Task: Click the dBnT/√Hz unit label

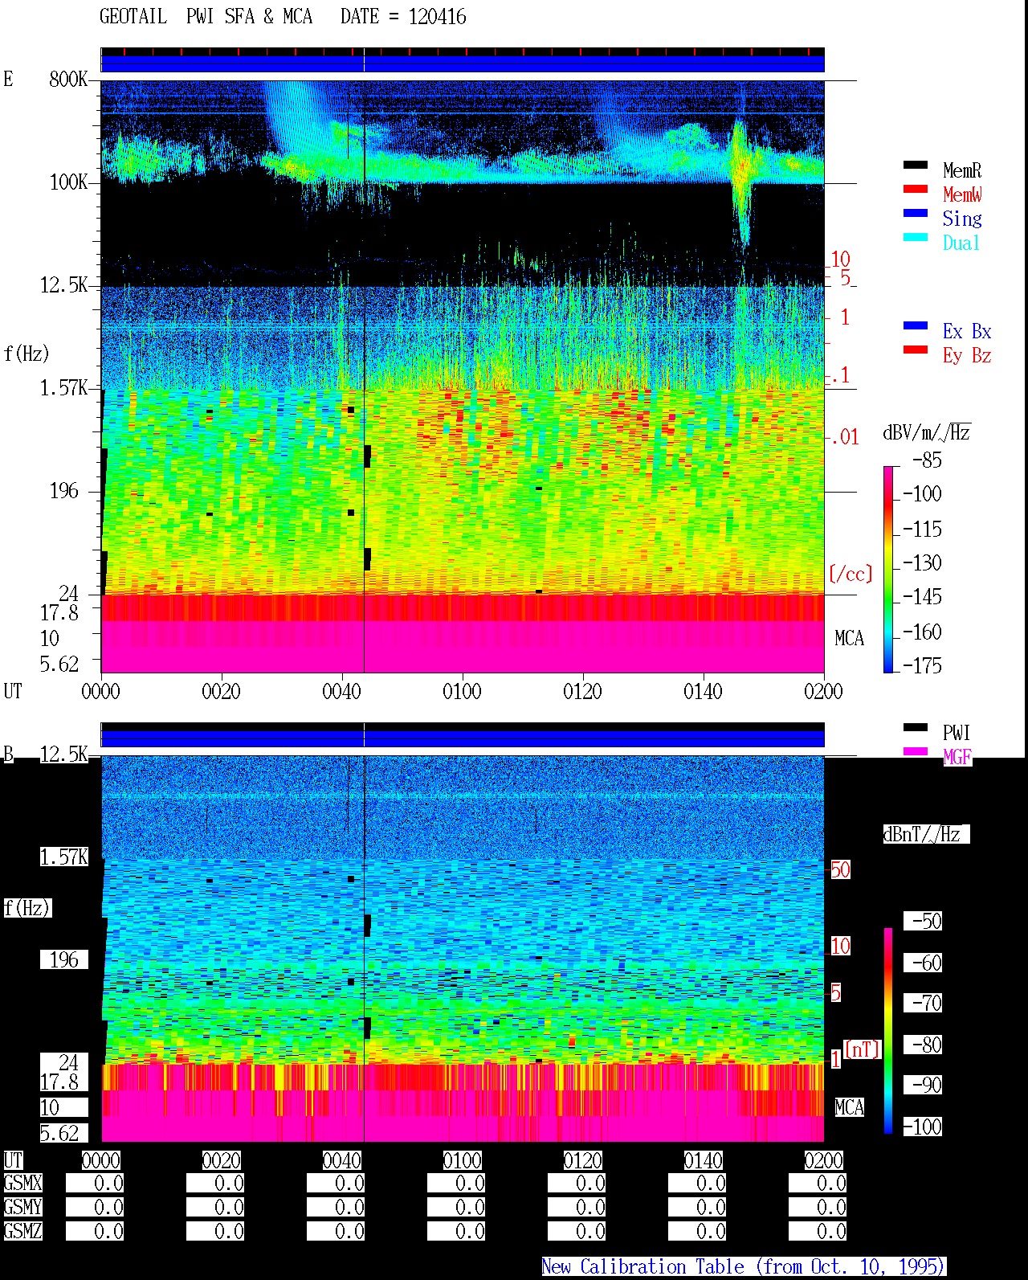Action: point(926,834)
